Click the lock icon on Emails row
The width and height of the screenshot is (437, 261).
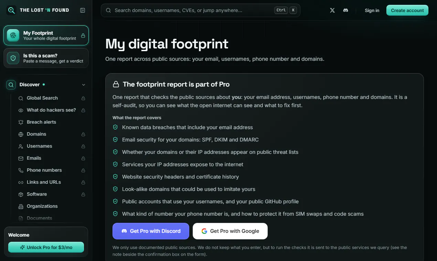(83, 158)
